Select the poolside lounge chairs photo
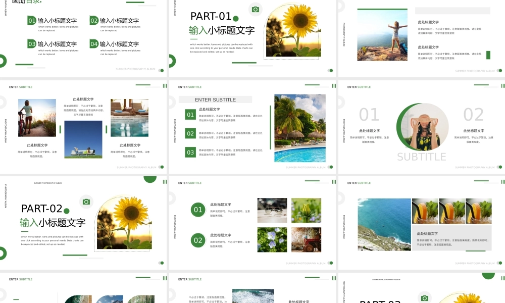The image size is (505, 303). (129, 118)
